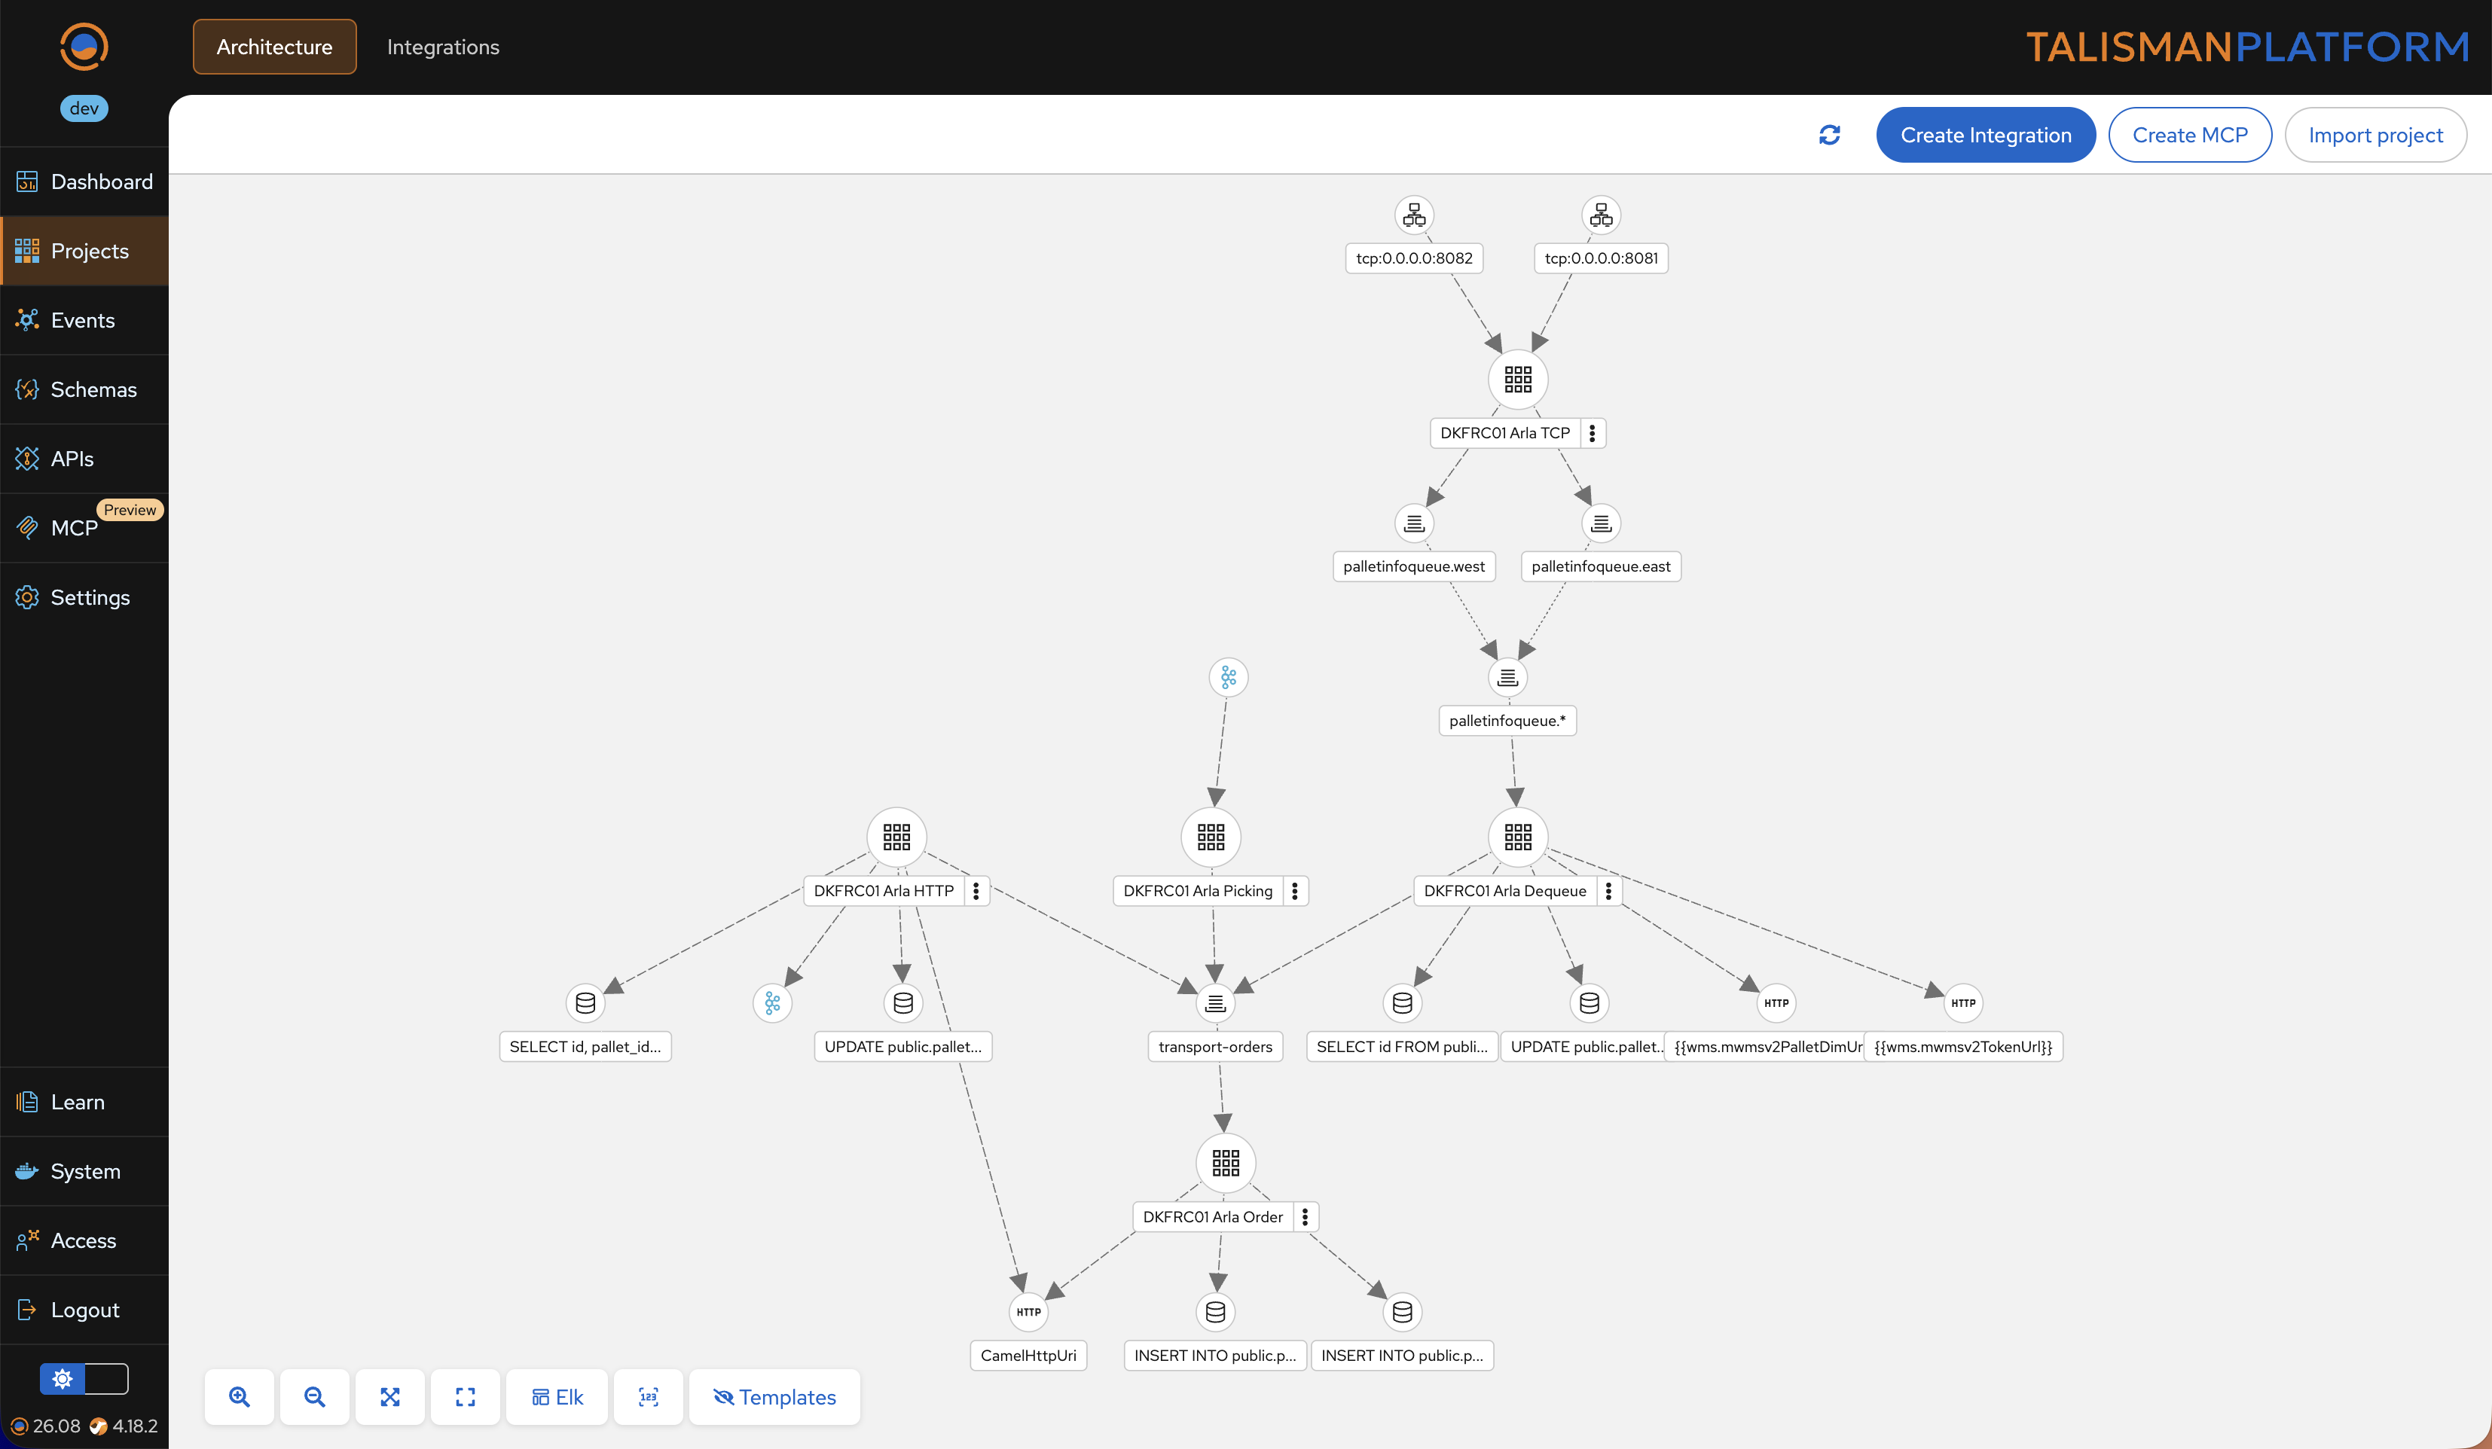Image resolution: width=2492 pixels, height=1449 pixels.
Task: Open Settings in the sidebar
Action: [84, 597]
